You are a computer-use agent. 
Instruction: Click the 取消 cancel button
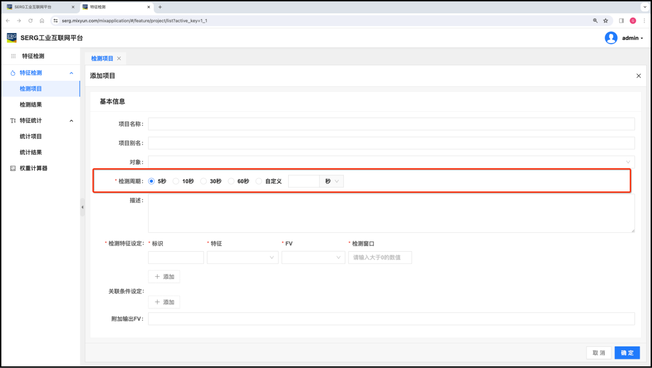[x=599, y=353]
